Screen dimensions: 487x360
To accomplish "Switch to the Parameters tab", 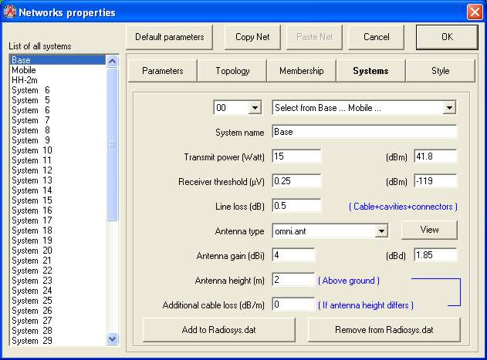I will pos(162,71).
